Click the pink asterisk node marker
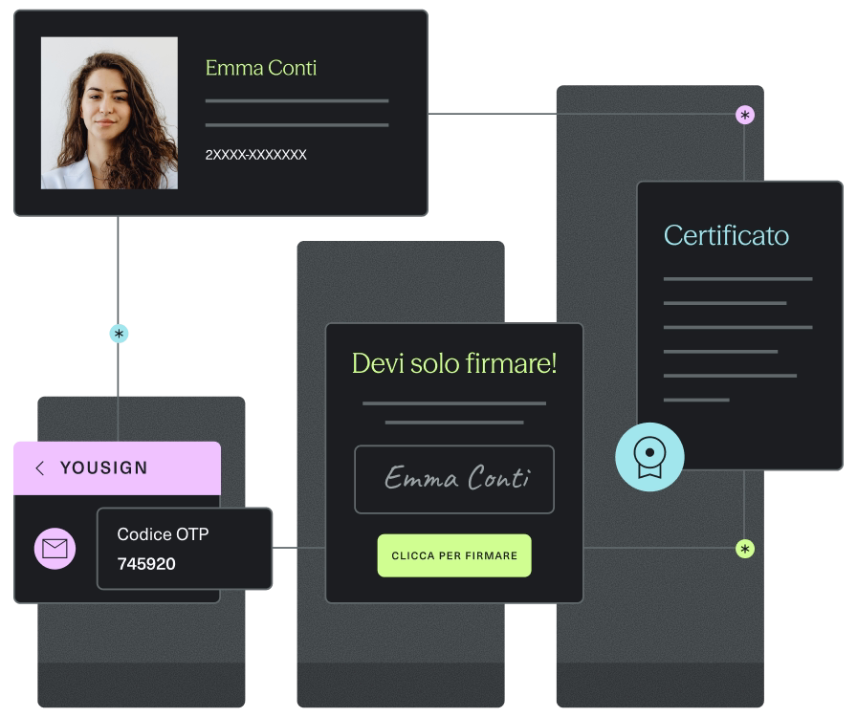This screenshot has width=857, height=717. tap(744, 115)
